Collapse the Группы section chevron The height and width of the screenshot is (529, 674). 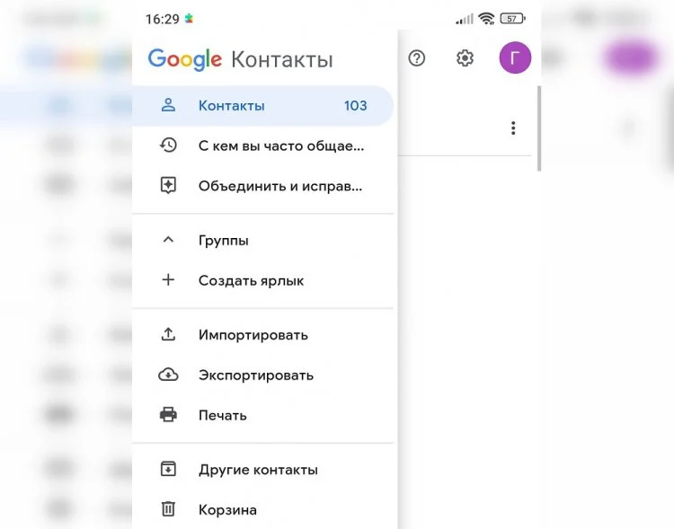pyautogui.click(x=168, y=240)
